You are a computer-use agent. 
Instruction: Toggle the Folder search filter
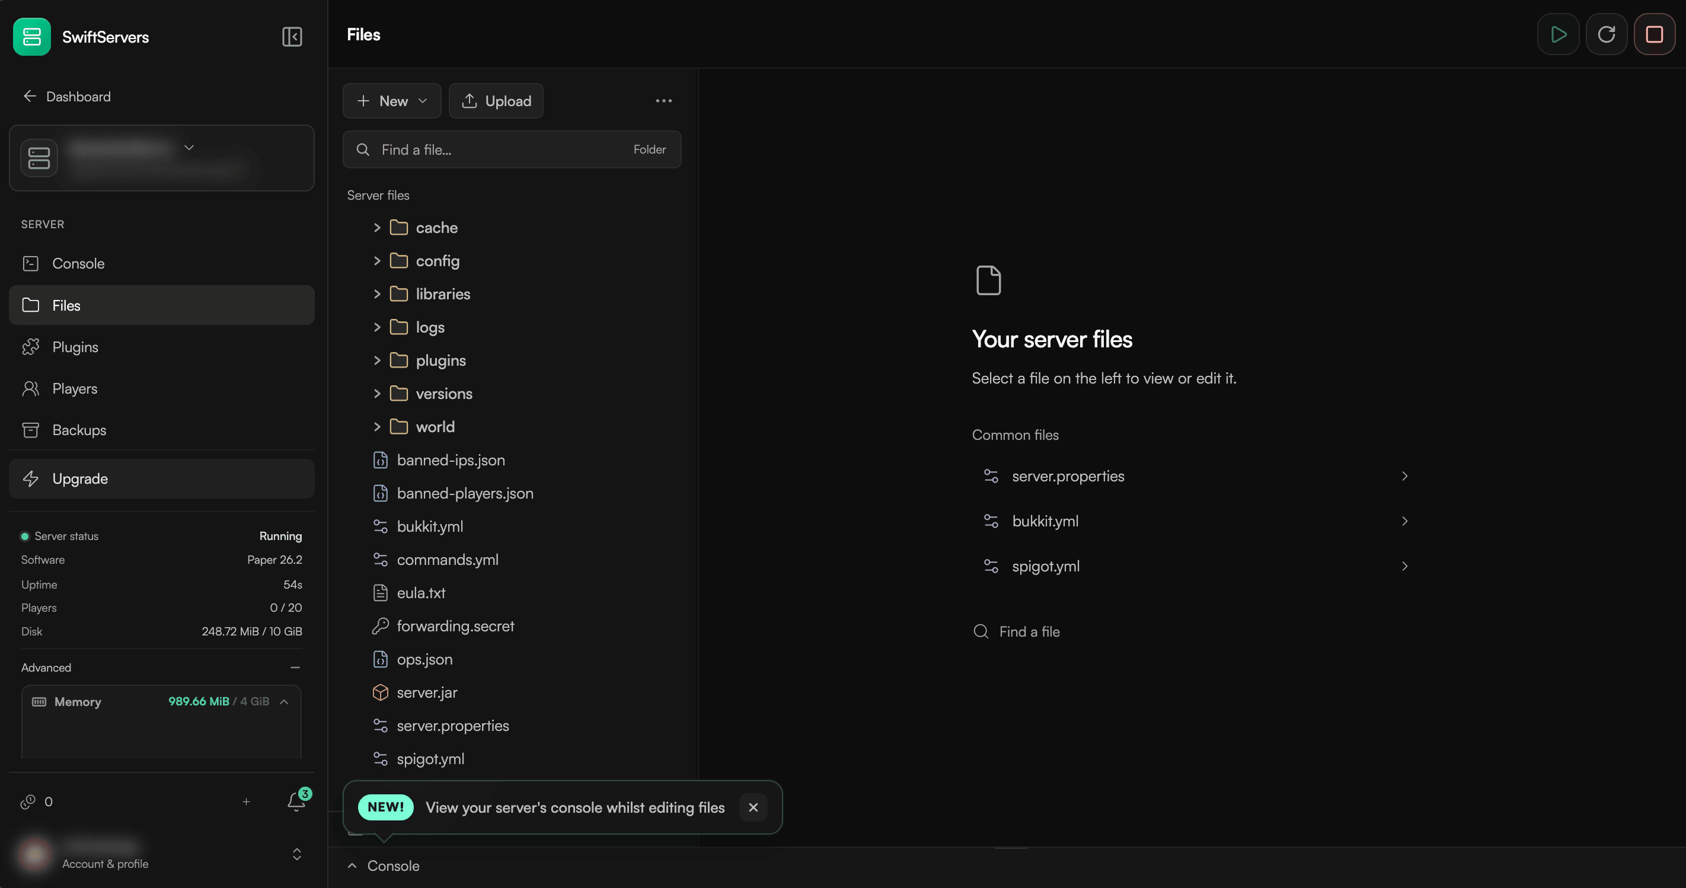tap(649, 150)
